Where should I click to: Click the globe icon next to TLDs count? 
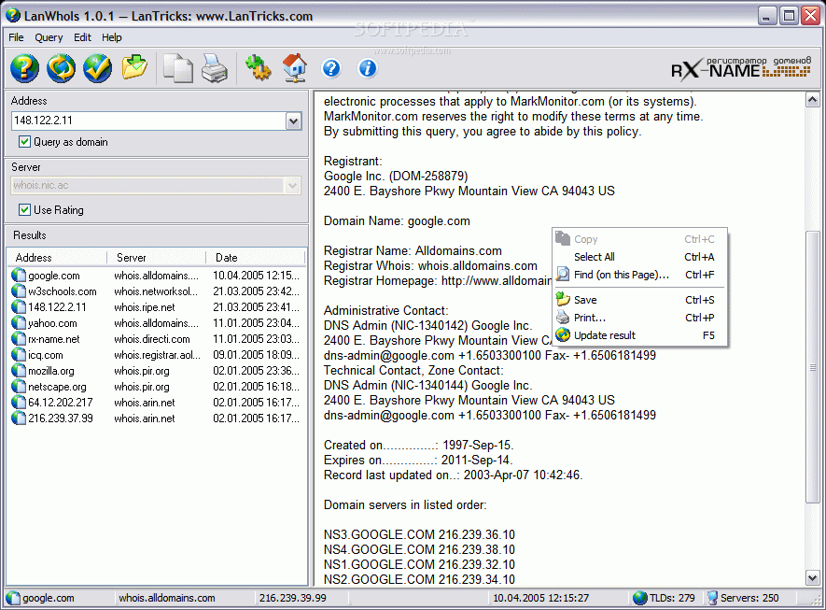(640, 598)
